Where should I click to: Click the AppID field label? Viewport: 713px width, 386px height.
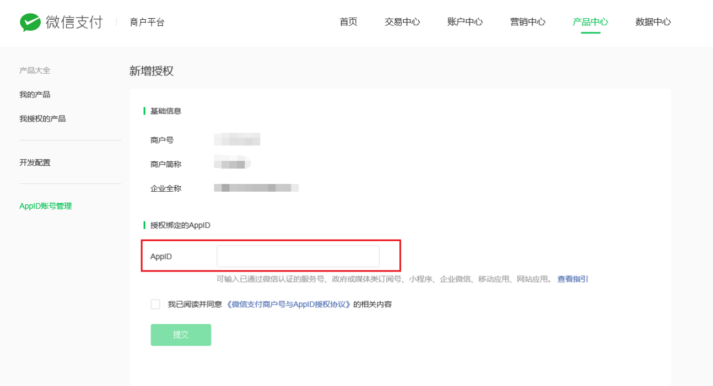coord(161,257)
